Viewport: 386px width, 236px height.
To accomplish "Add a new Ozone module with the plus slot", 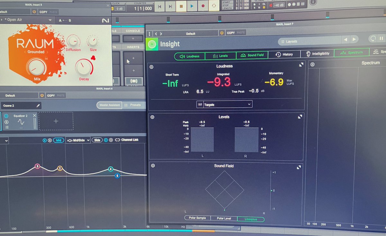I will (56, 121).
